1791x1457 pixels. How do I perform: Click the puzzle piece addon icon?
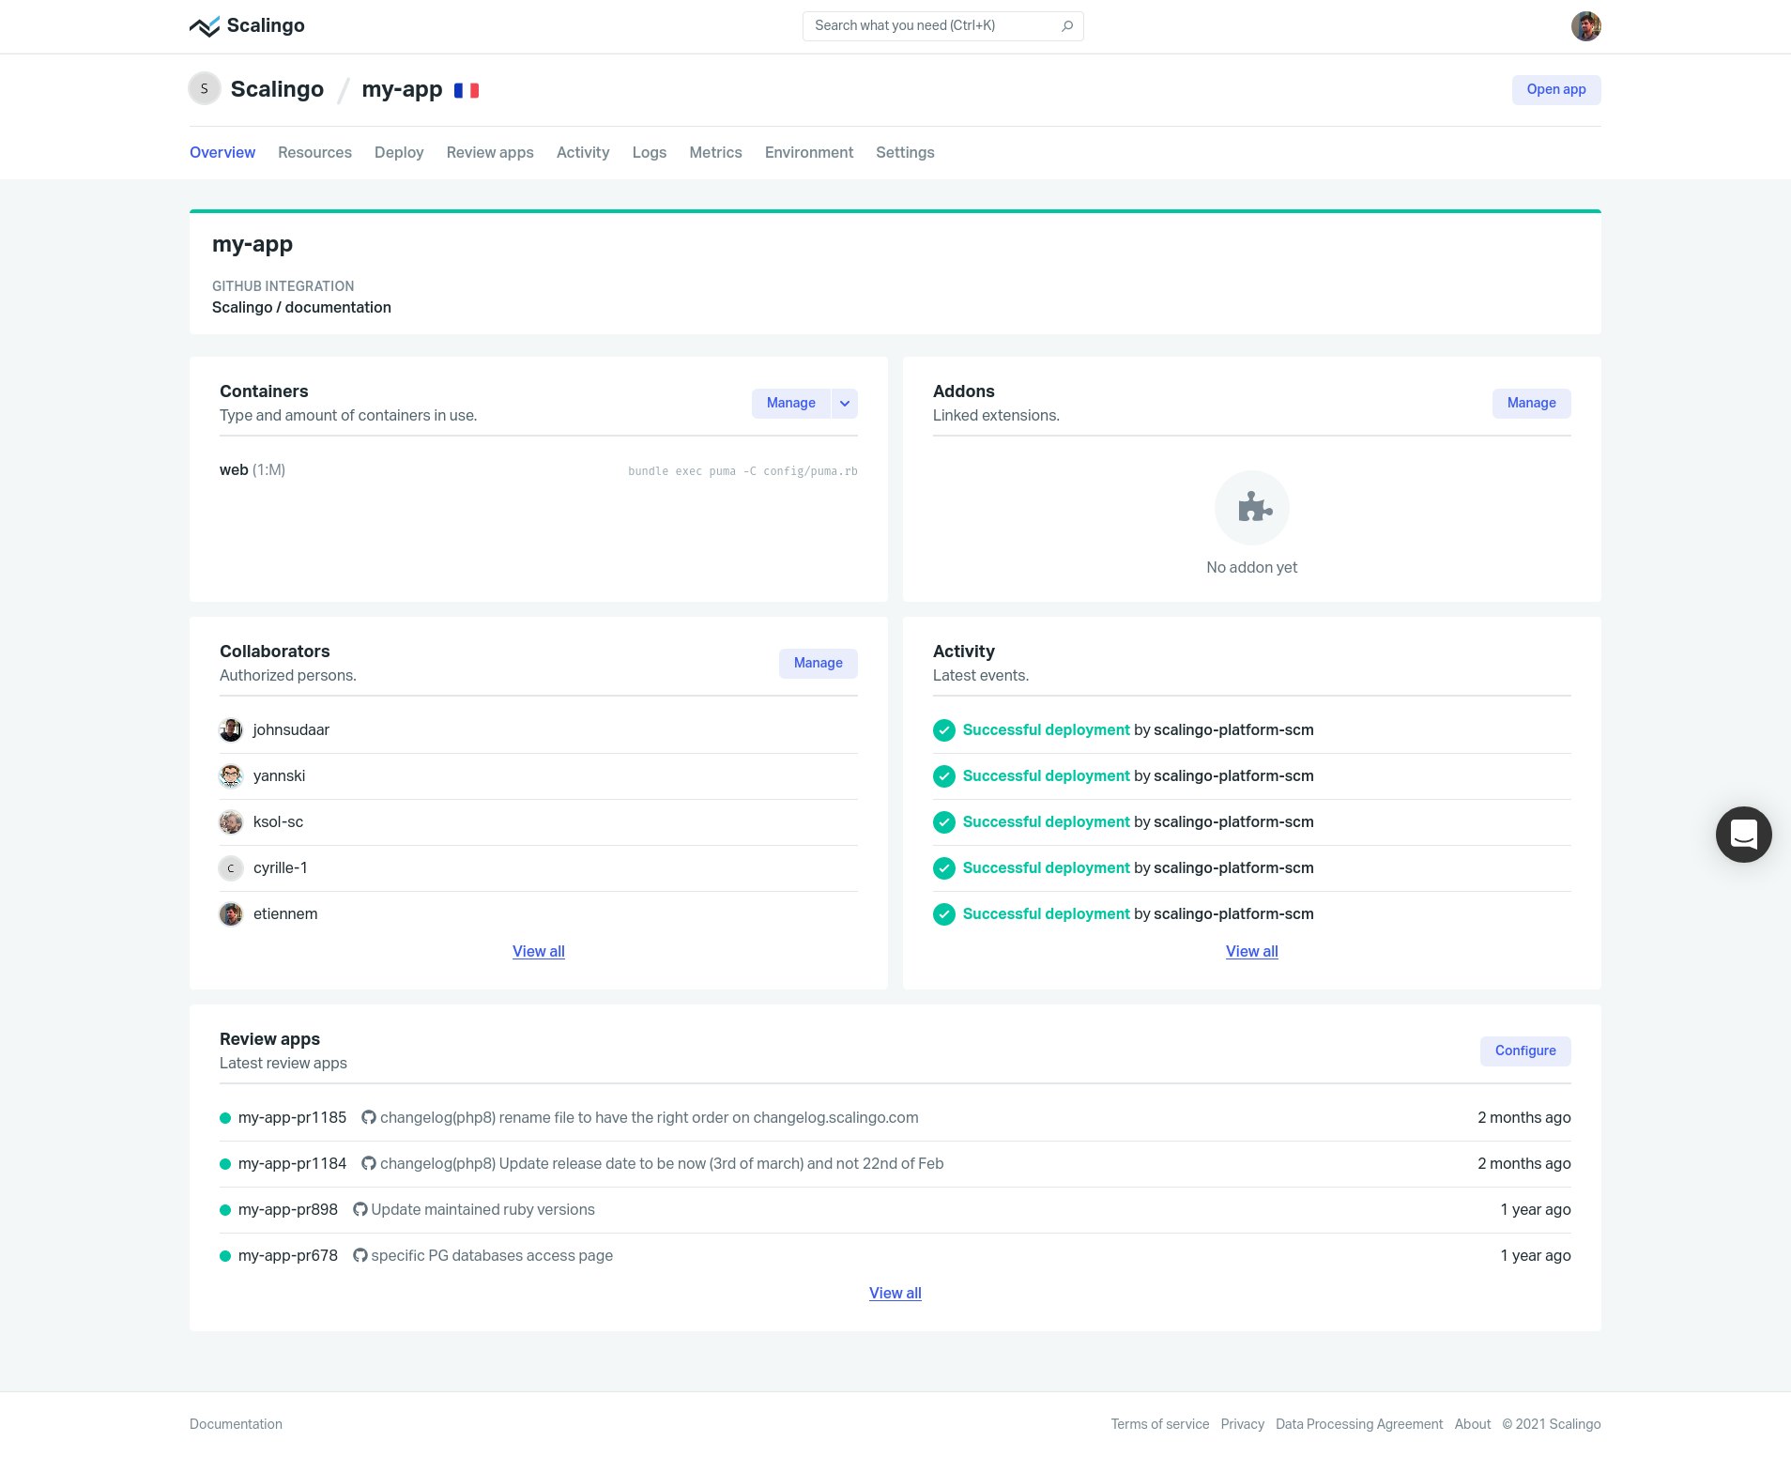tap(1252, 508)
